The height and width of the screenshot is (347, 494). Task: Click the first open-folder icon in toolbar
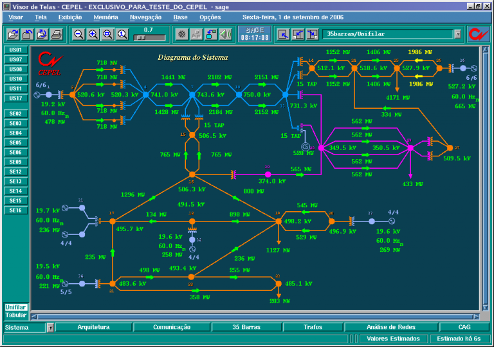click(x=12, y=34)
